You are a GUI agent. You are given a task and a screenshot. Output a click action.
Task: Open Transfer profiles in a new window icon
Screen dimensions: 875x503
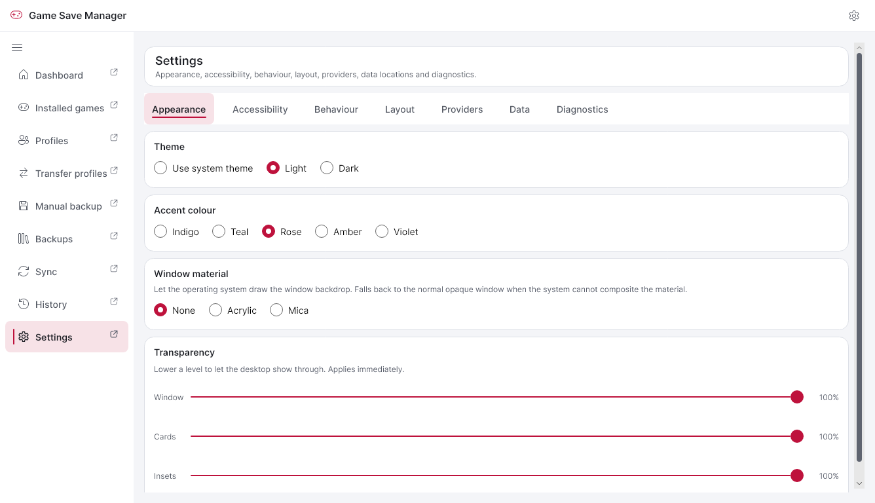click(x=114, y=170)
